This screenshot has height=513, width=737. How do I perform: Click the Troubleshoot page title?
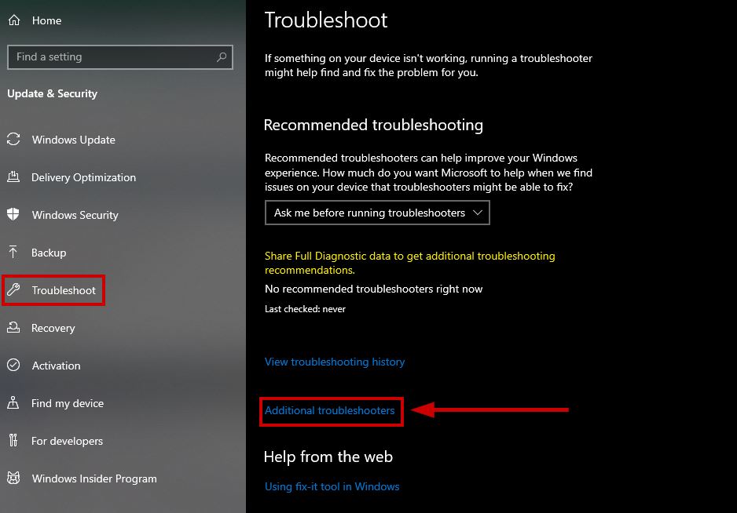click(x=326, y=20)
